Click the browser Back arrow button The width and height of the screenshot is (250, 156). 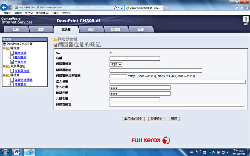click(x=4, y=7)
